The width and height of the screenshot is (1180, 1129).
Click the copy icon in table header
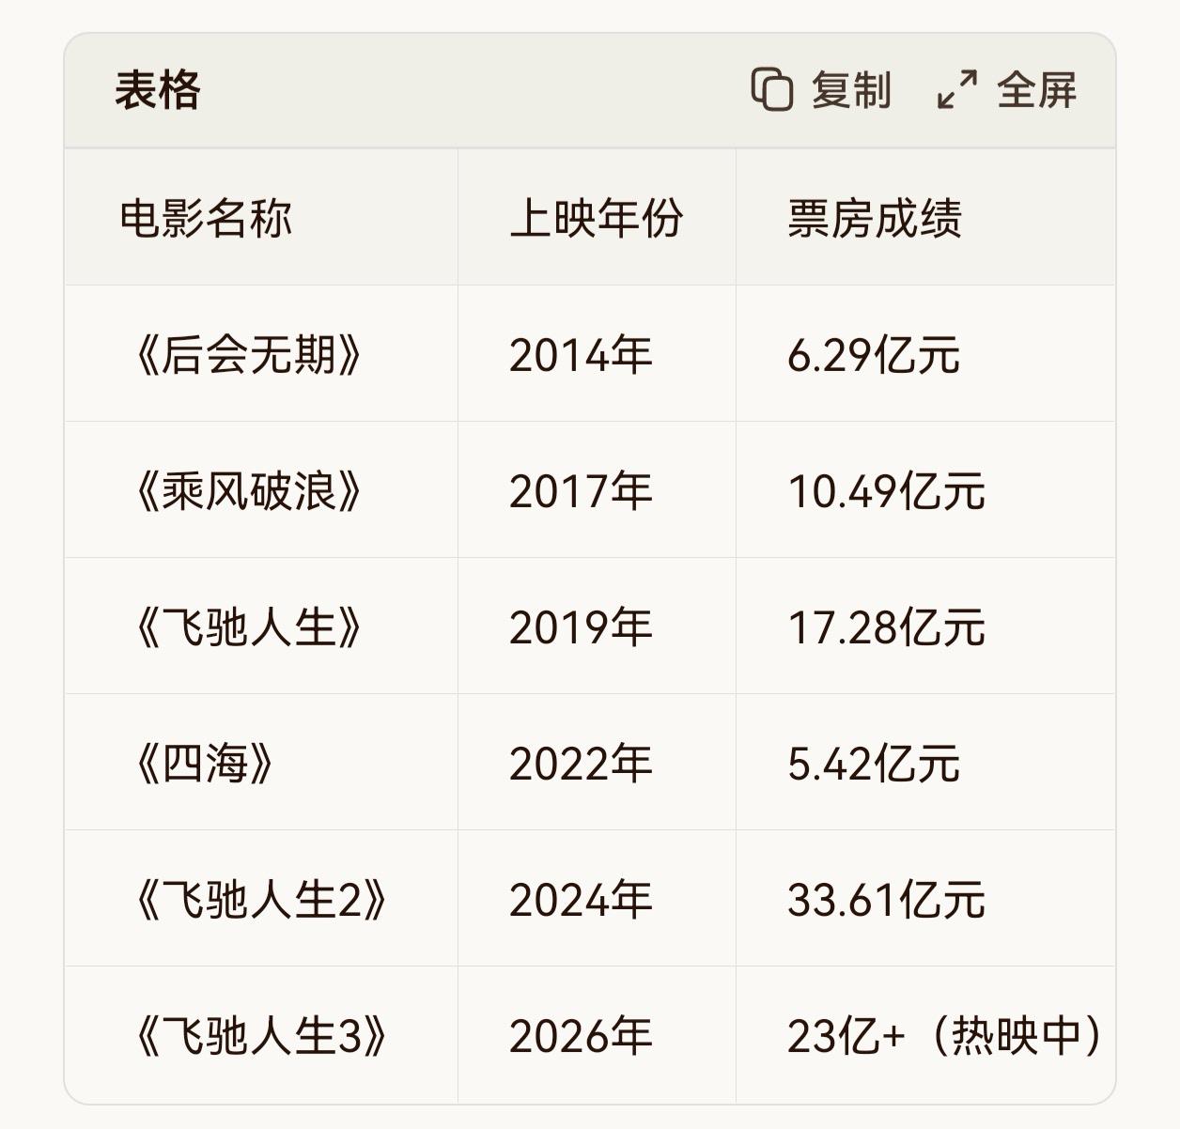point(772,90)
